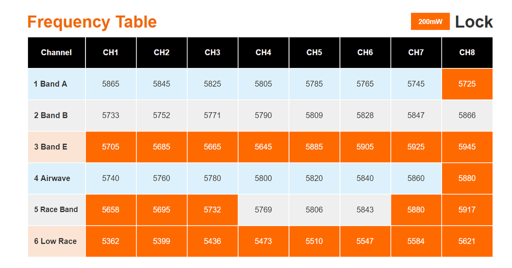
Task: Click the 5790 frequency in Band B
Action: (263, 115)
